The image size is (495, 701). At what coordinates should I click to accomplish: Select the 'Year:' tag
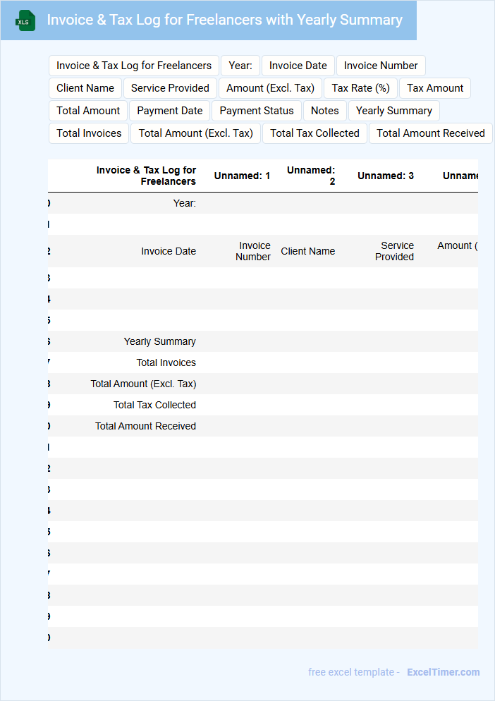pos(240,66)
